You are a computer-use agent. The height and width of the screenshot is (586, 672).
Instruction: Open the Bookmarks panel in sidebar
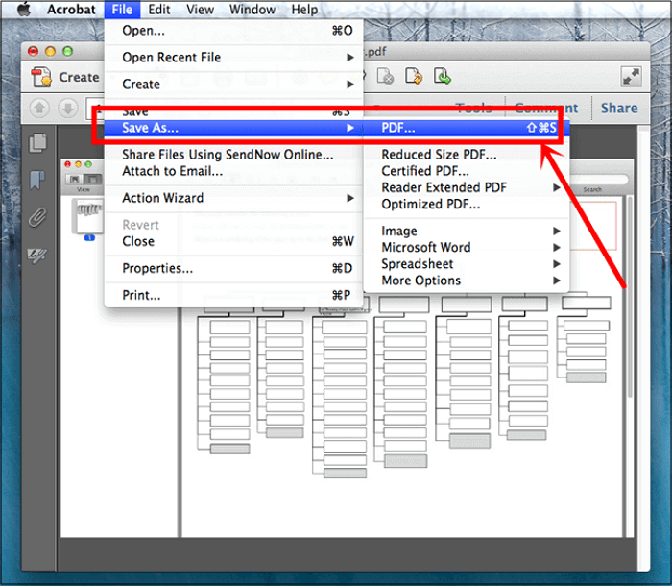38,180
